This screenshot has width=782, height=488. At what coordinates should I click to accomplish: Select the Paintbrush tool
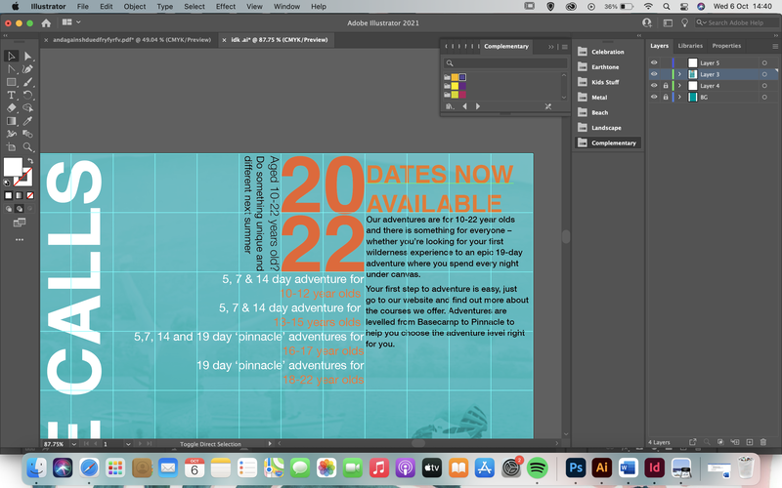28,82
